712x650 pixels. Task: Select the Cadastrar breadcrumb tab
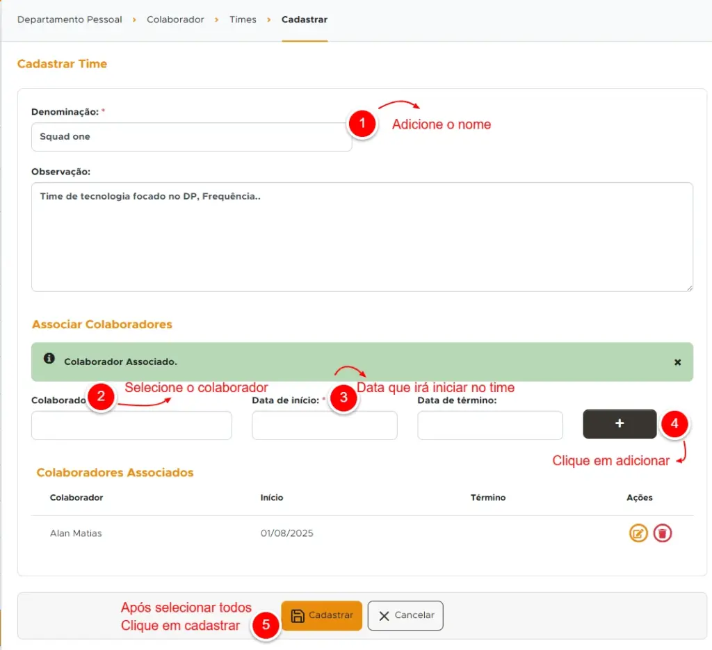point(304,19)
